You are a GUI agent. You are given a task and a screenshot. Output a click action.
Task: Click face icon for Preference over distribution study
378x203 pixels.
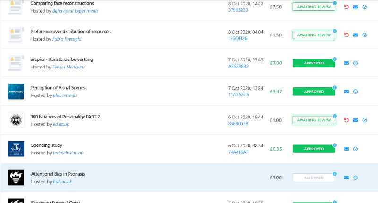tap(365, 35)
